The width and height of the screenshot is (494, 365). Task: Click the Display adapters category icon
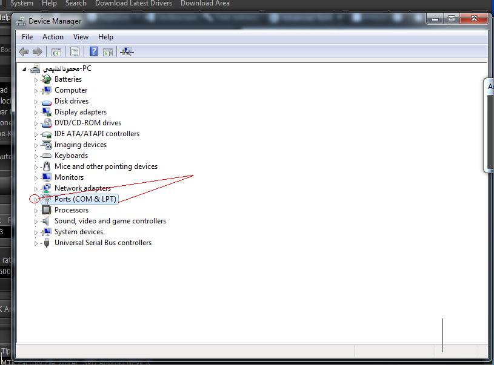tap(47, 112)
